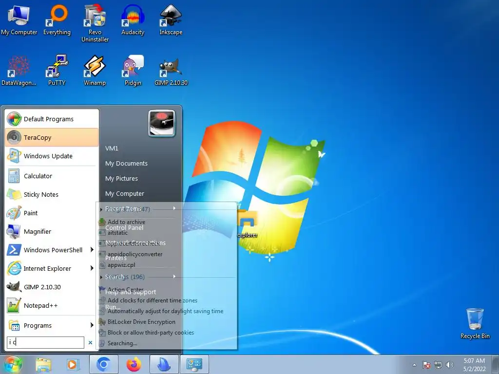Launch Everything search shortcut on desktop
Image resolution: width=499 pixels, height=374 pixels.
pyautogui.click(x=57, y=19)
